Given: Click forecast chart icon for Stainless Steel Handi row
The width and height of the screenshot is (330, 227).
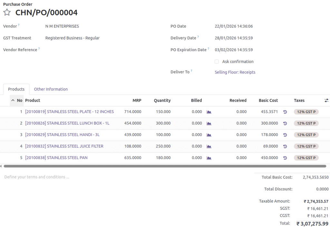Looking at the screenshot, I should pos(209,135).
